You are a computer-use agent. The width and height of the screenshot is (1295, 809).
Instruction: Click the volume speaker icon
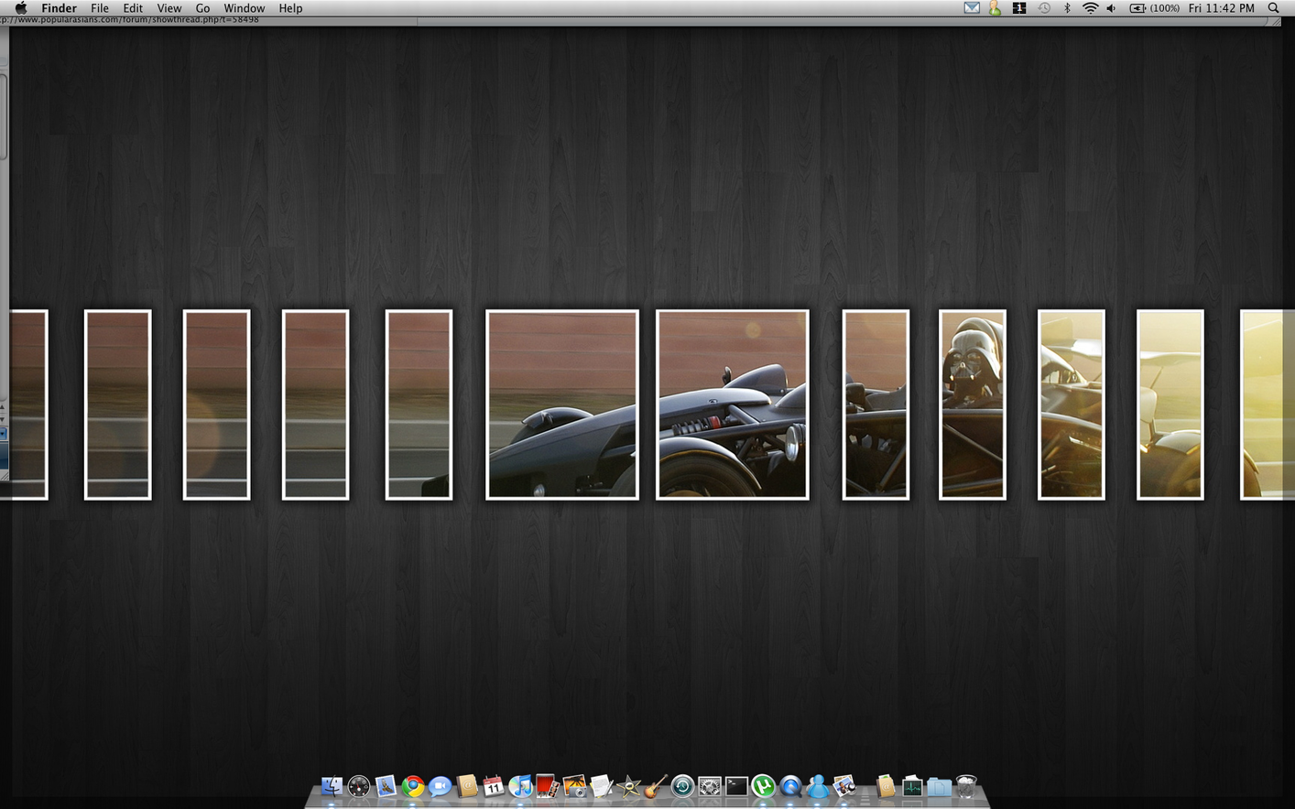point(1112,8)
